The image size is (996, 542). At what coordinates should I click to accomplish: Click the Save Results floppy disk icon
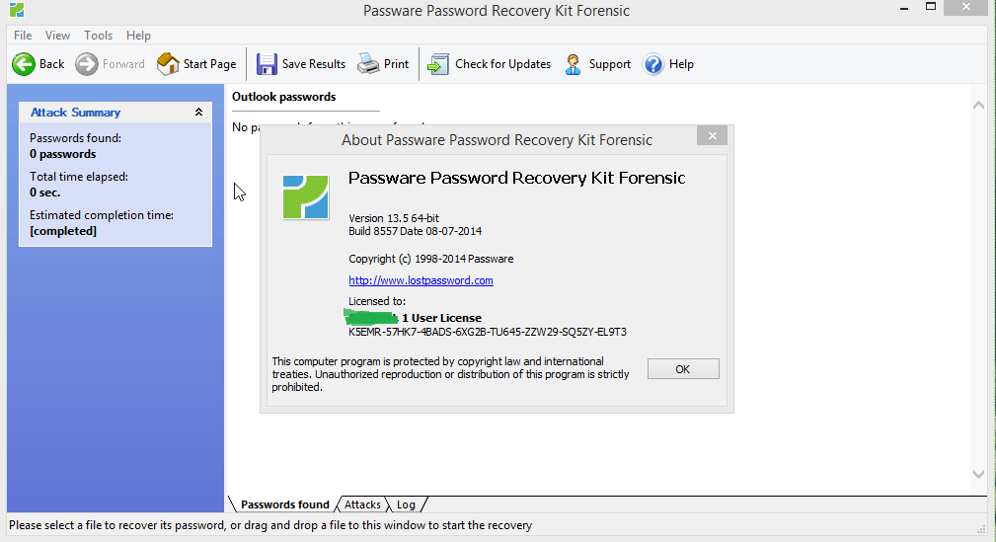pyautogui.click(x=267, y=64)
